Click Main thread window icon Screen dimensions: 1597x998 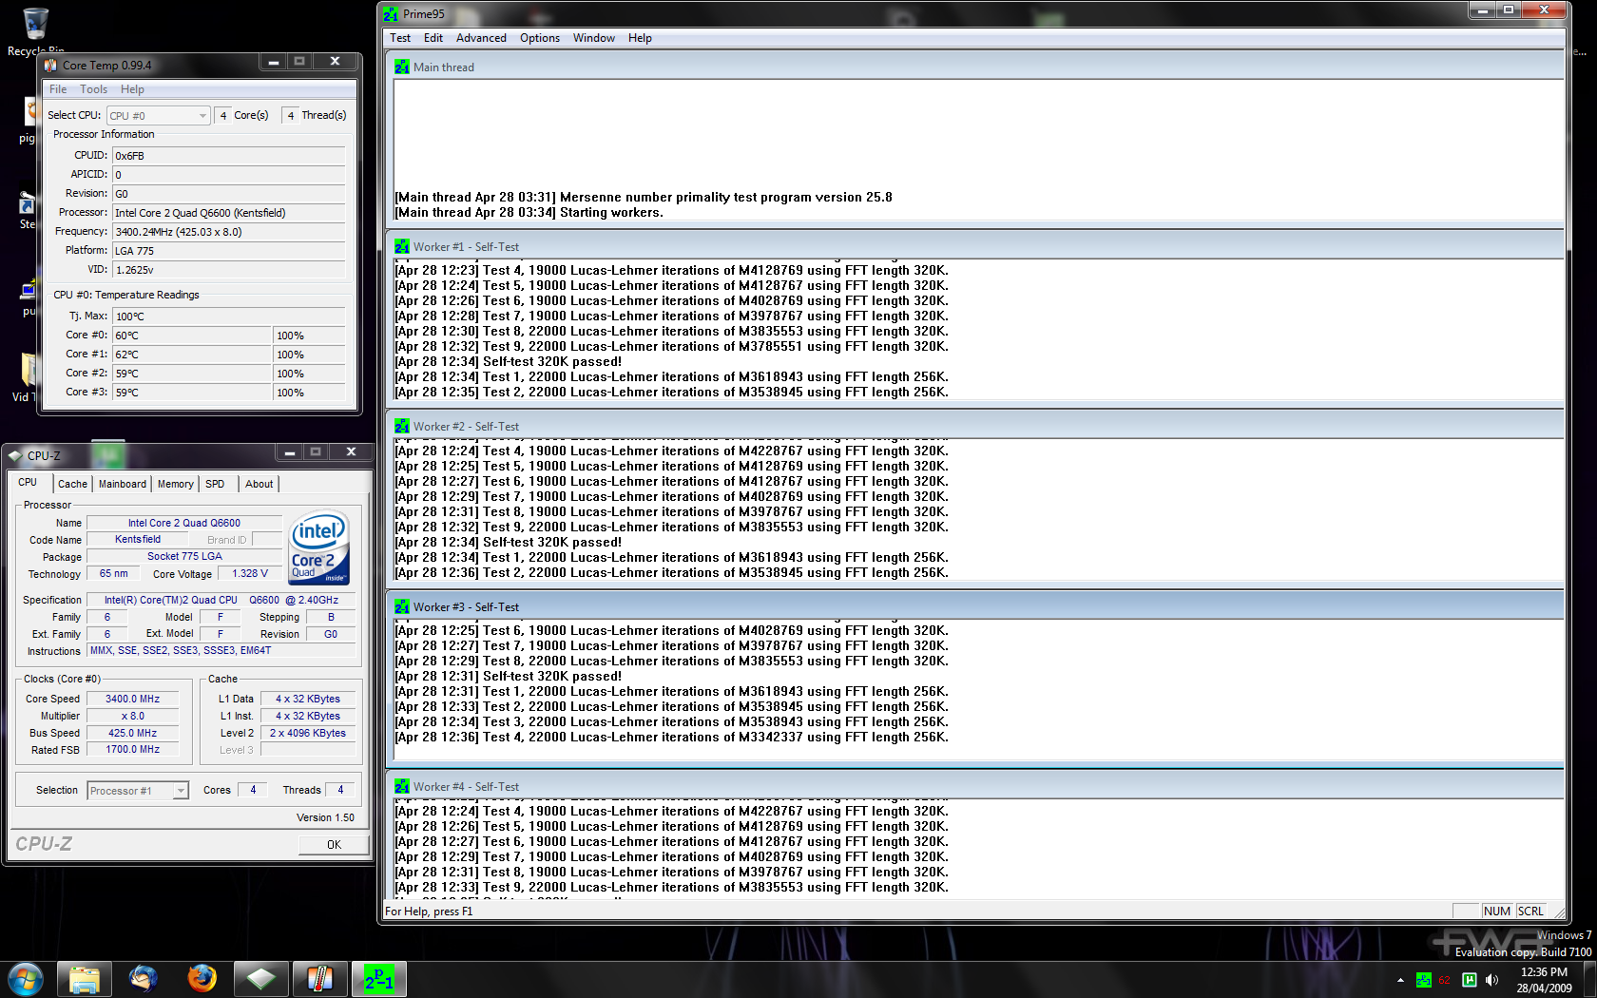[402, 67]
